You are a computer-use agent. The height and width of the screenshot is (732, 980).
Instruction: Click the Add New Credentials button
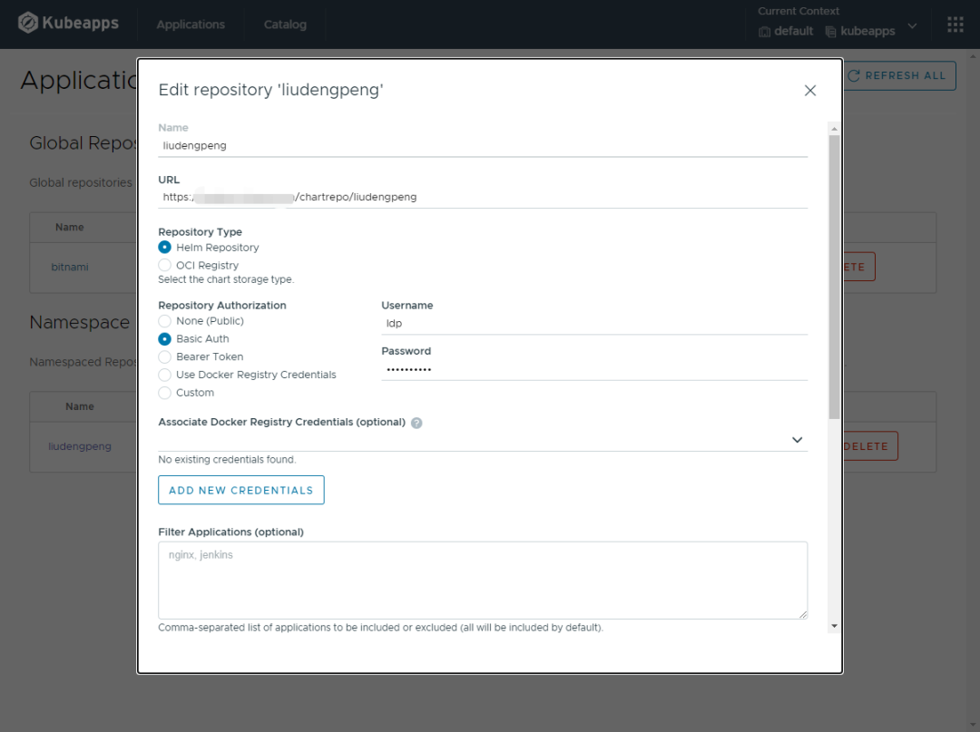(240, 490)
